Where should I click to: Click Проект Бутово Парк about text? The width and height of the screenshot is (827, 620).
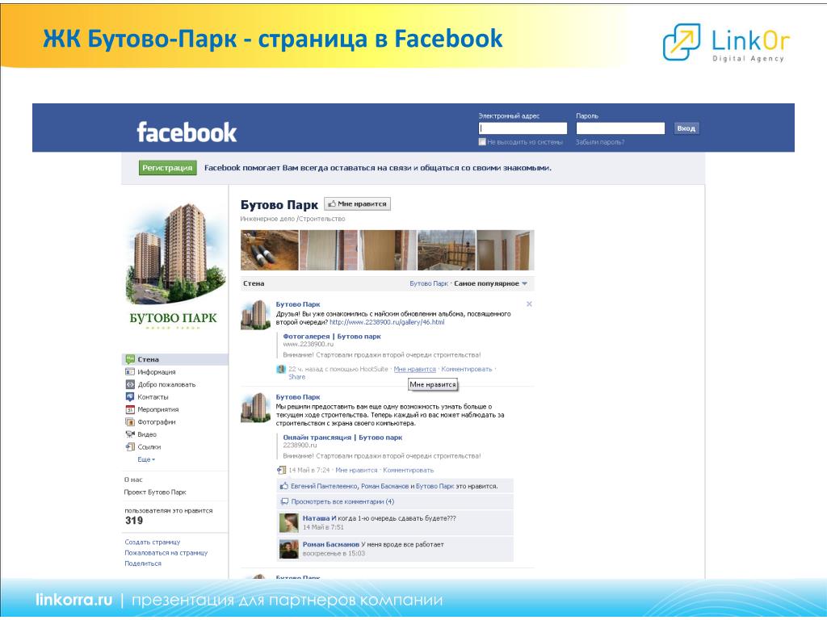[x=155, y=492]
